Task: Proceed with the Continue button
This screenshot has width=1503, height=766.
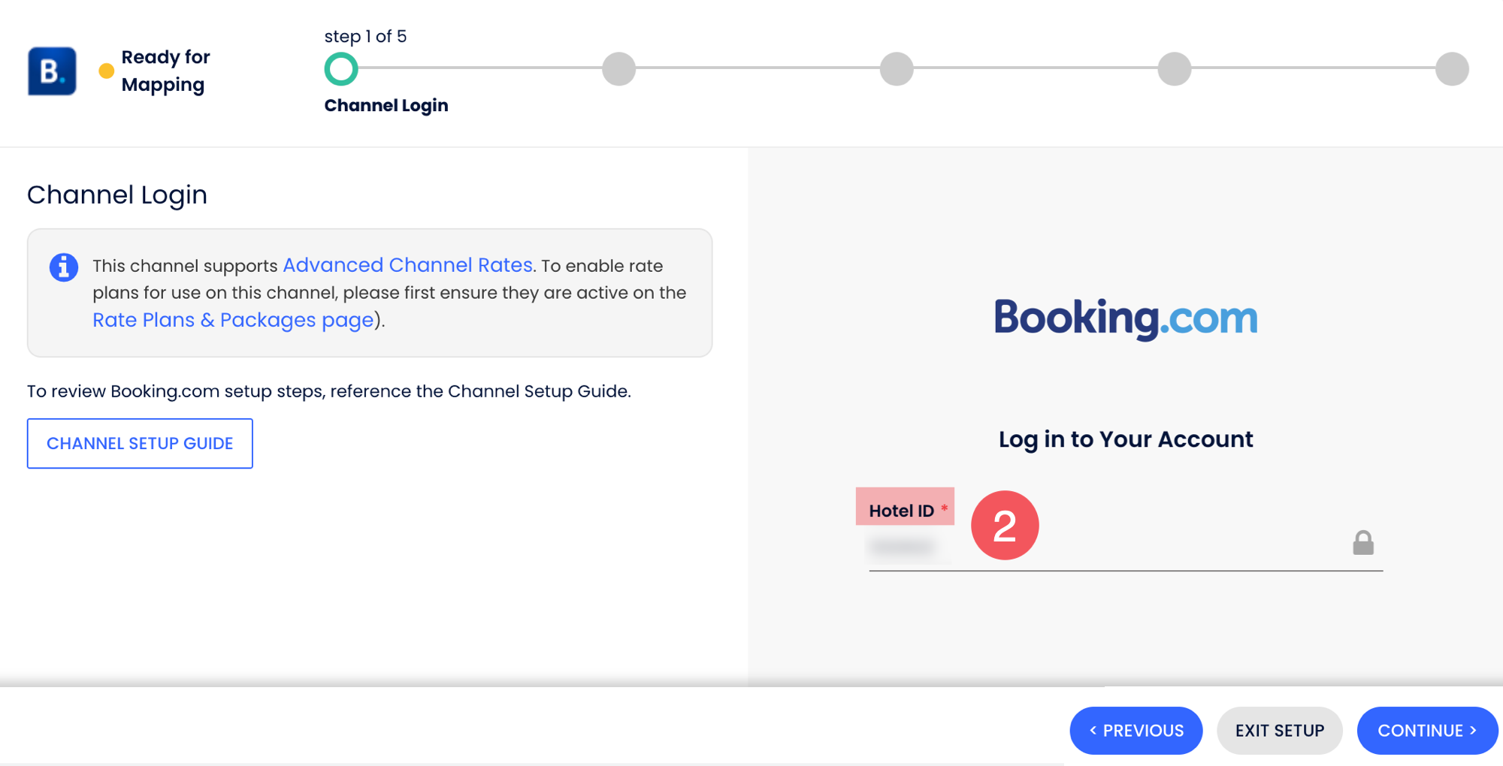Action: pyautogui.click(x=1426, y=731)
